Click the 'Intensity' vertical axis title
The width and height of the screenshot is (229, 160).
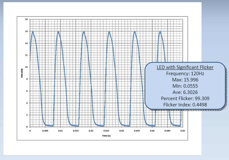coord(22,73)
